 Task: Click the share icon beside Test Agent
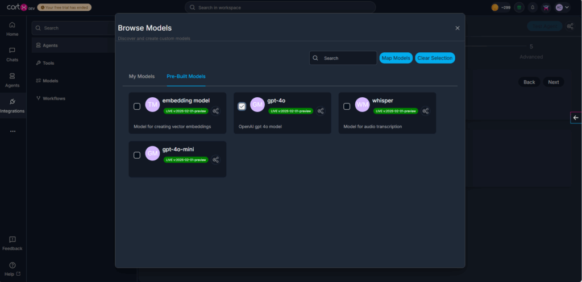point(569,26)
